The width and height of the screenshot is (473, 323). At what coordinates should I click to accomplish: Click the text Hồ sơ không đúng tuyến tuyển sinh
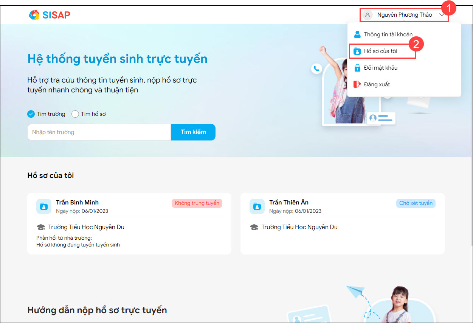(x=78, y=245)
